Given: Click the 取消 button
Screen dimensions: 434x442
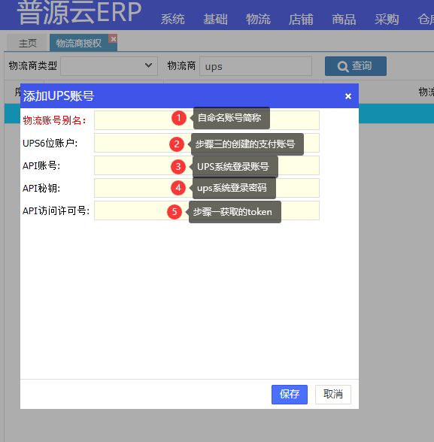Looking at the screenshot, I should click(333, 394).
